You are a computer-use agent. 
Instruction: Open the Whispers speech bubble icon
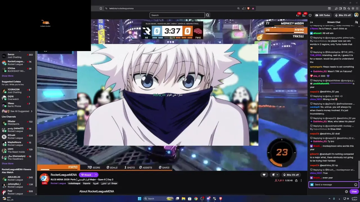310,15
